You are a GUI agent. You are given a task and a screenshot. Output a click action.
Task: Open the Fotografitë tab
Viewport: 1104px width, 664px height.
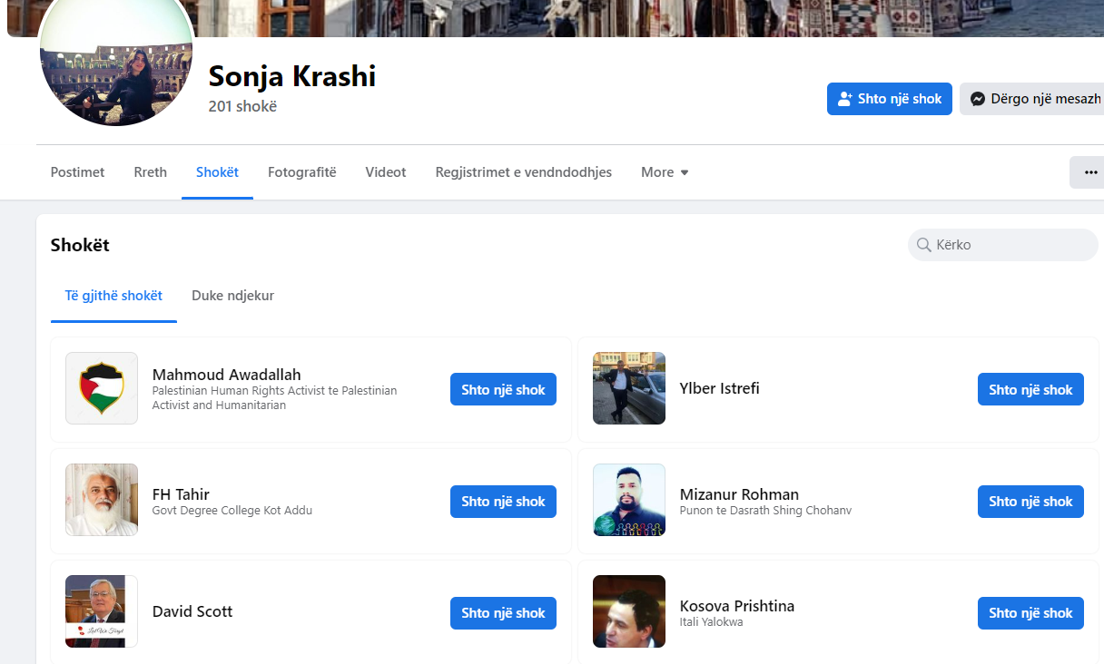[x=301, y=172]
